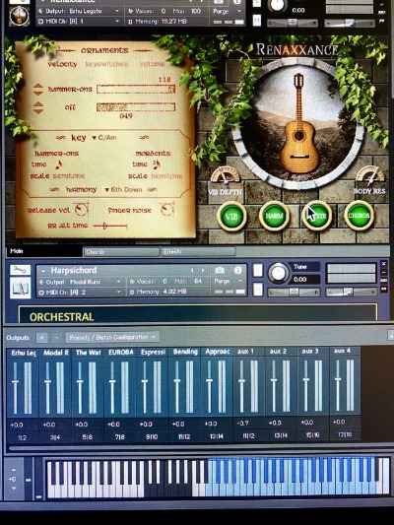
Task: Click the guitar image in the stone circle
Action: pos(298,123)
